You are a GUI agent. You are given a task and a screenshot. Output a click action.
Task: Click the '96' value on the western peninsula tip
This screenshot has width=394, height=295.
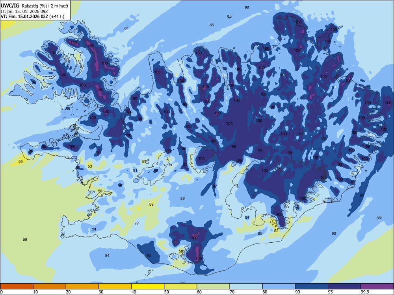[x=31, y=151]
